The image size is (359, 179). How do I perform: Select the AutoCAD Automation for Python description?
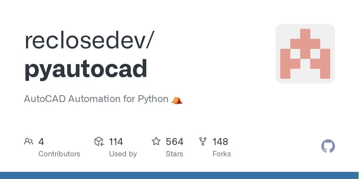pos(96,99)
